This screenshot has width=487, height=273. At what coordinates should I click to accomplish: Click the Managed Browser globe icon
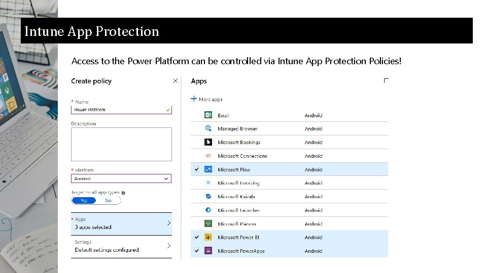tap(208, 128)
